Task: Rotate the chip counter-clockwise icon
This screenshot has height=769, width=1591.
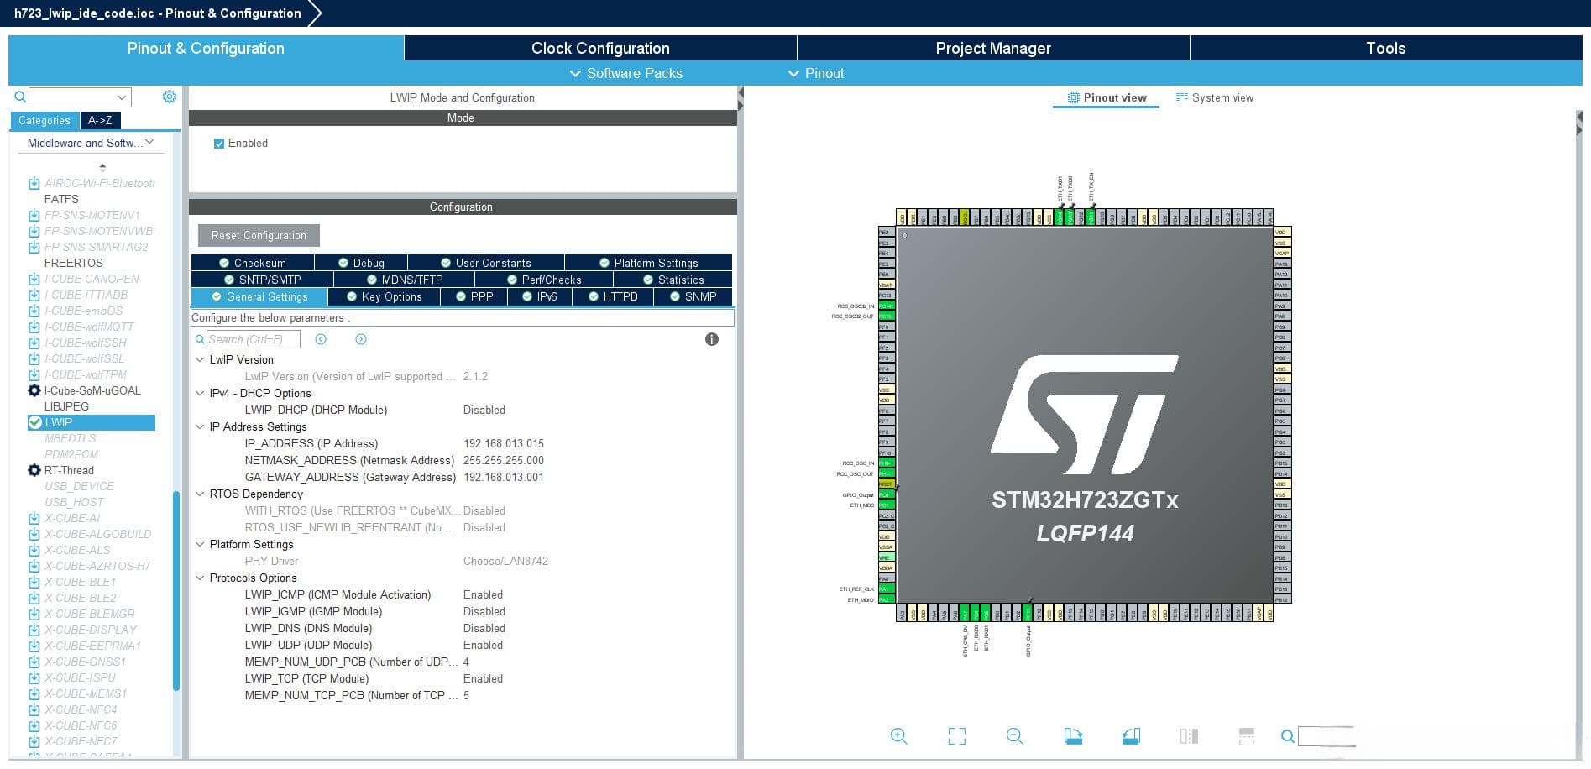Action: [x=1131, y=736]
